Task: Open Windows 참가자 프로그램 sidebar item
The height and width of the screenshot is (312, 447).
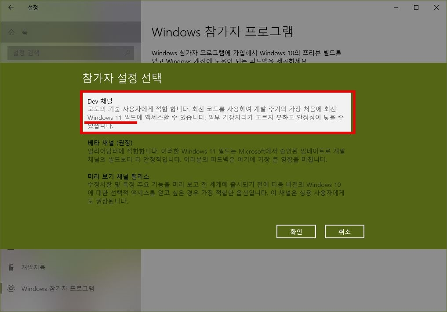Action: pyautogui.click(x=70, y=288)
